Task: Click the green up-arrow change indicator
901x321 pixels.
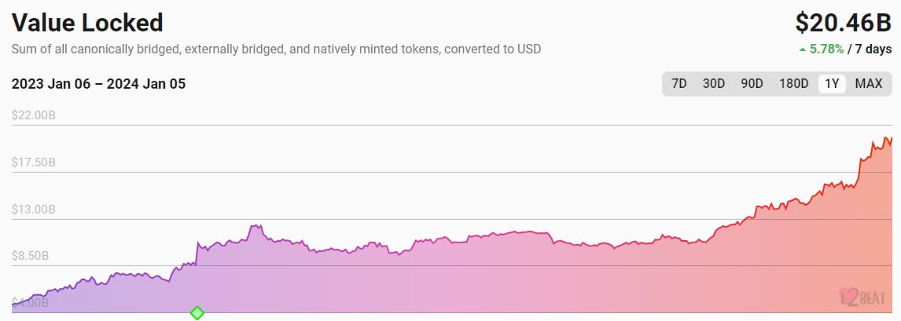Action: (802, 50)
